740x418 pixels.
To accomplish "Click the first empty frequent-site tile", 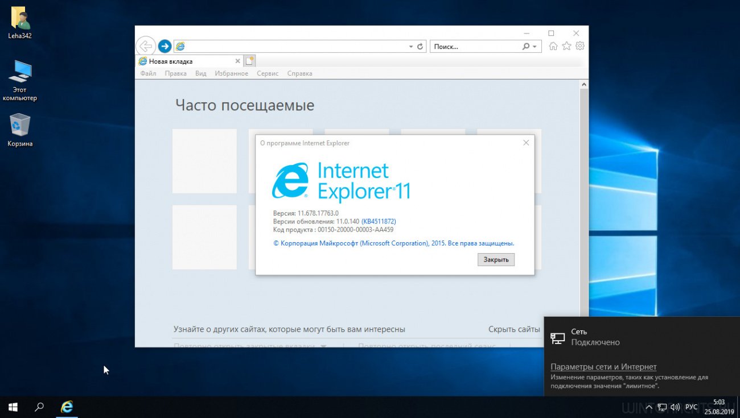I will 204,161.
